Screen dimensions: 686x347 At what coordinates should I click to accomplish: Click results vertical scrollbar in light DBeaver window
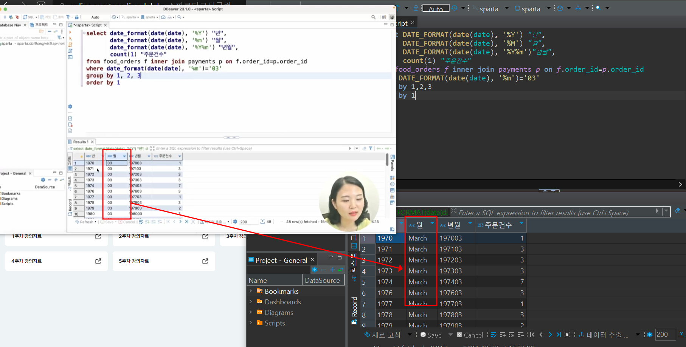[387, 159]
